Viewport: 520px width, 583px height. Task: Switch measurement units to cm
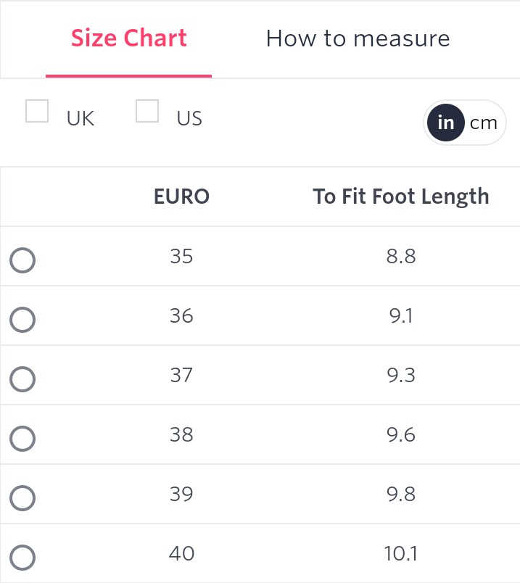tap(484, 123)
